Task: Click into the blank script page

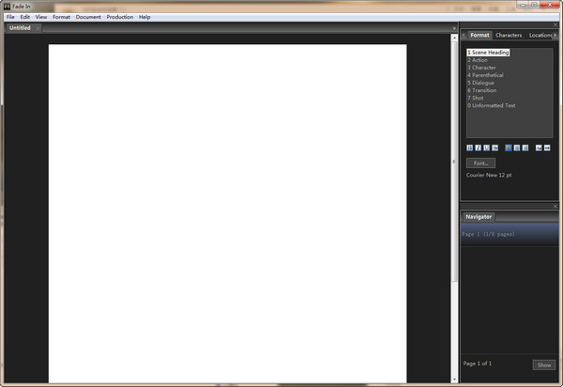Action: point(228,213)
